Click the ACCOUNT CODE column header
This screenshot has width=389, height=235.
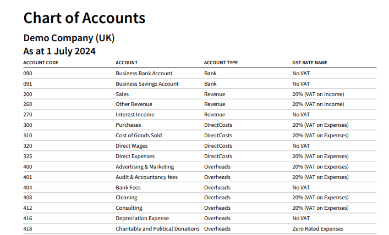pos(41,63)
